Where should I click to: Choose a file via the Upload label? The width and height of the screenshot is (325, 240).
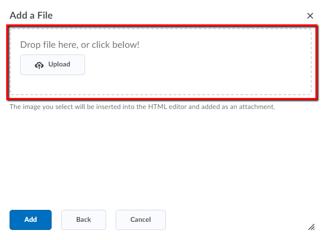click(59, 64)
